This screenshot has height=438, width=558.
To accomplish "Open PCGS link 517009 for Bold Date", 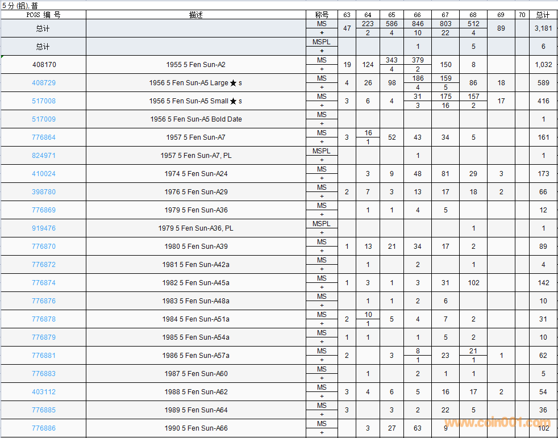I will point(44,119).
